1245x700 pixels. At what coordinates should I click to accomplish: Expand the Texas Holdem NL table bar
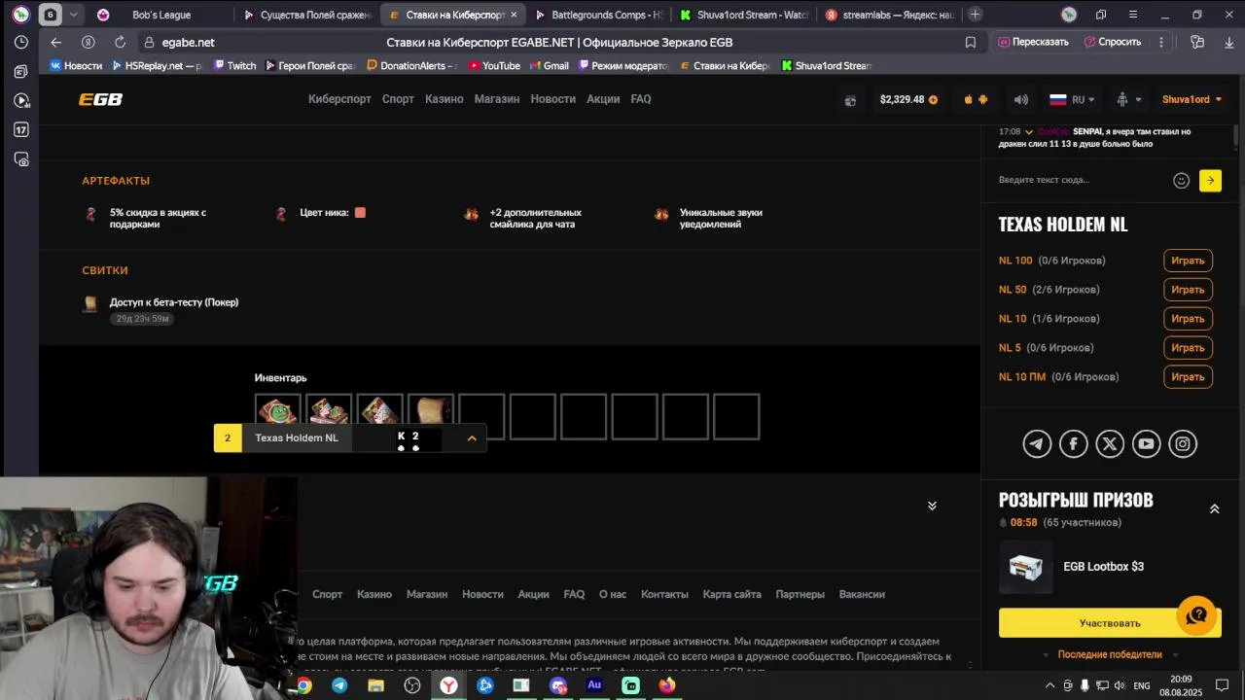(472, 437)
